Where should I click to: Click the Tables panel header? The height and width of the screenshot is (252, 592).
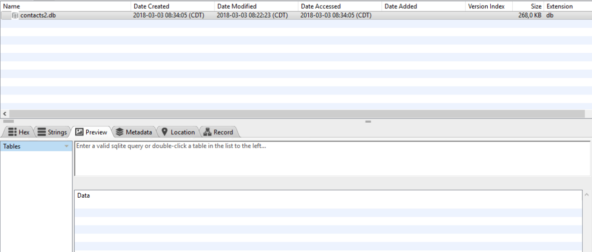[36, 146]
